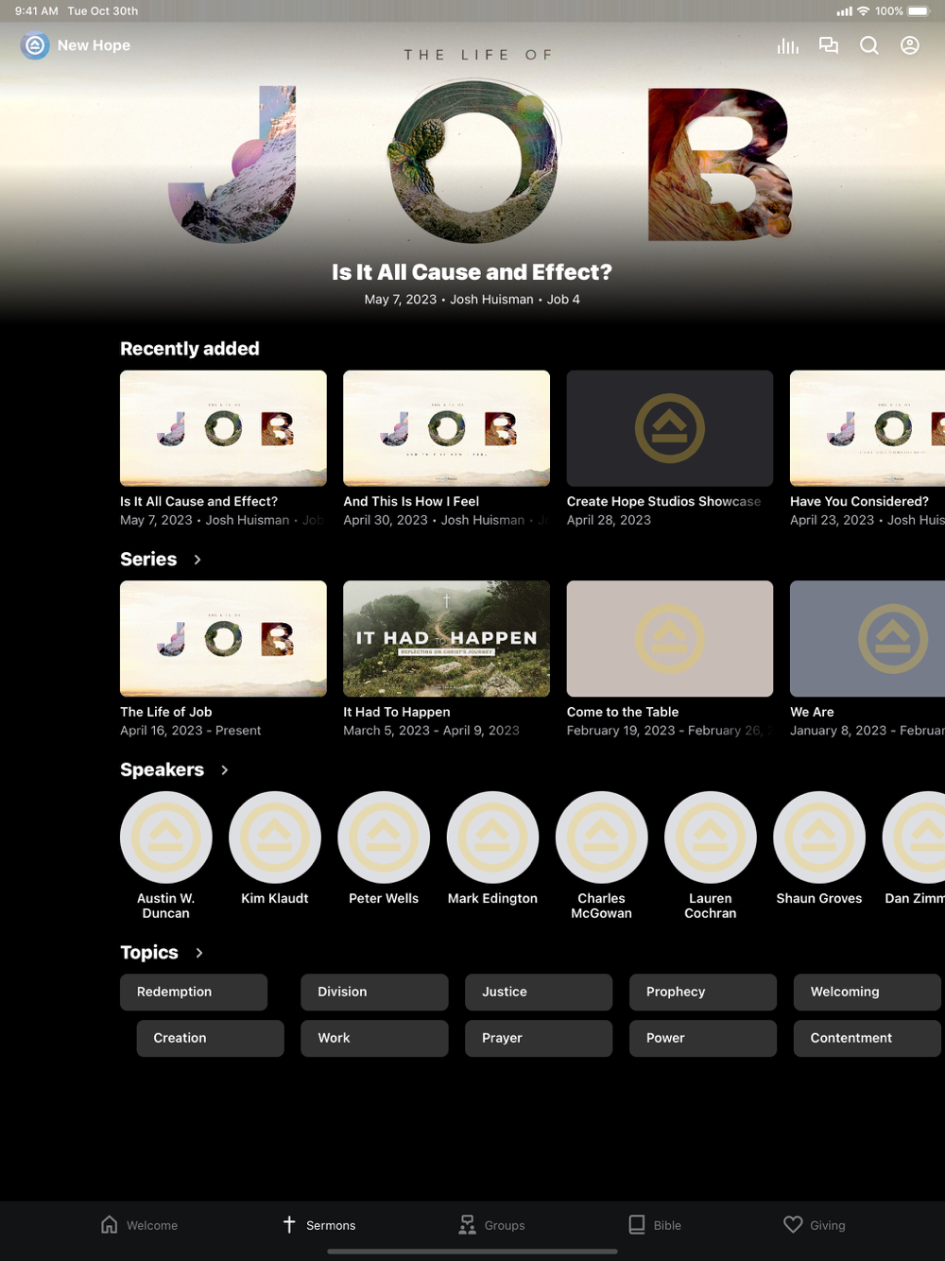
Task: Select speaker Charles McGowan avatar
Action: 602,838
